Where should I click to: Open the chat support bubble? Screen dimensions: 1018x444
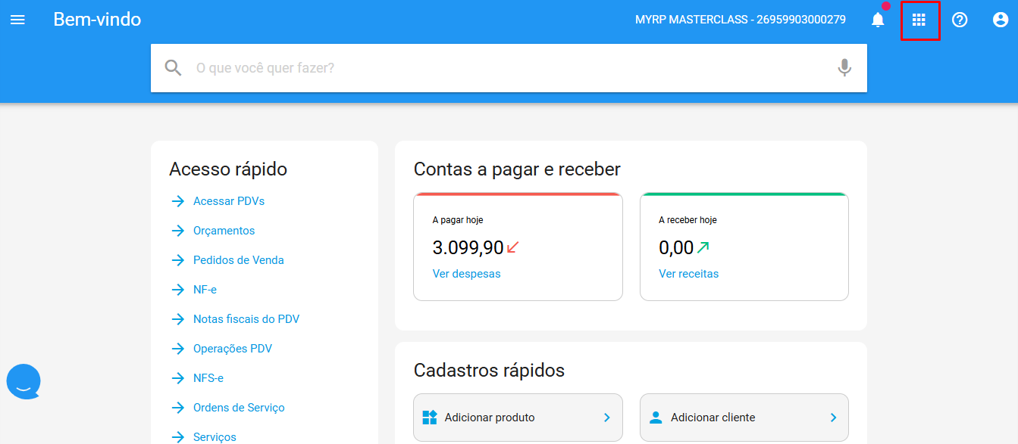click(23, 381)
